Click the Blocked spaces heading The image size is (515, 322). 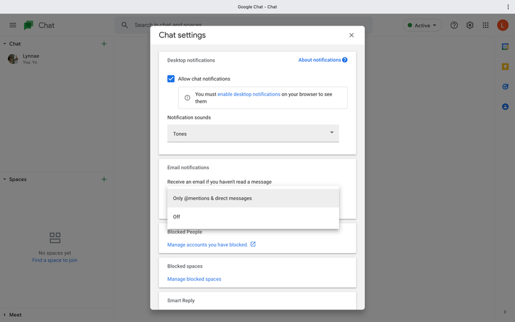coord(185,266)
